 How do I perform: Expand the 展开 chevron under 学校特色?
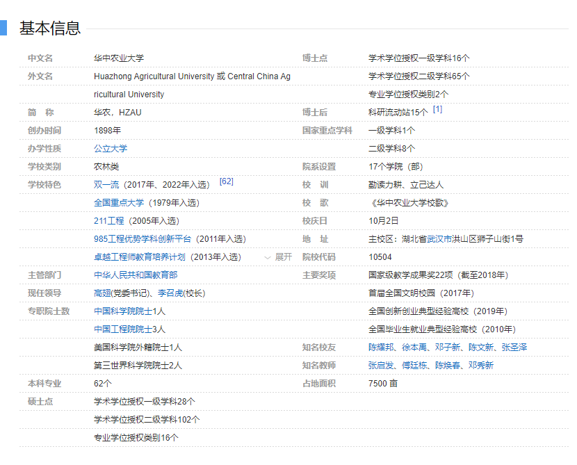[x=278, y=257]
